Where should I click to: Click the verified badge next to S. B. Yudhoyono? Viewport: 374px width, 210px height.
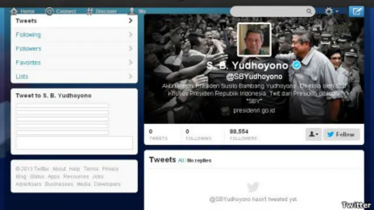(296, 65)
